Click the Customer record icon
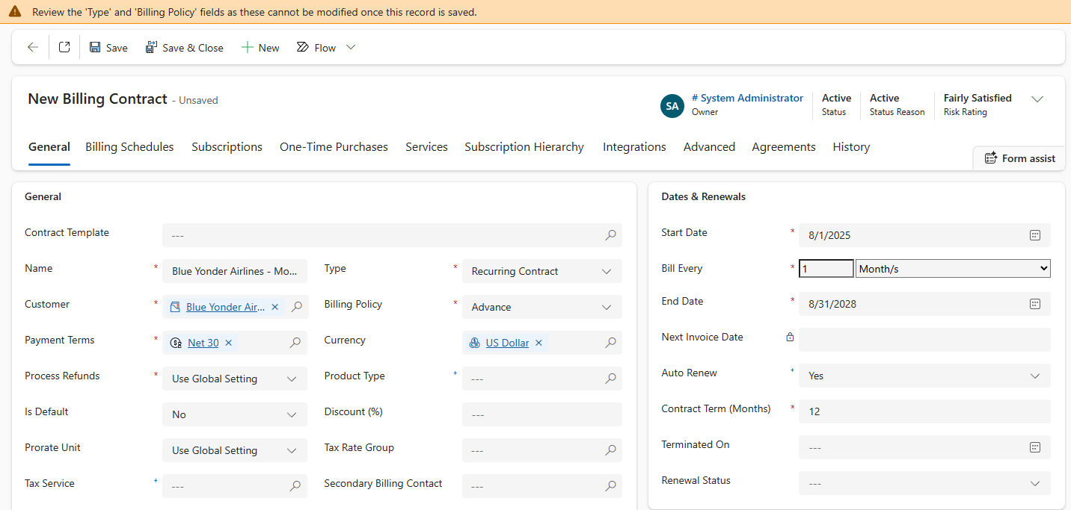 click(x=175, y=307)
